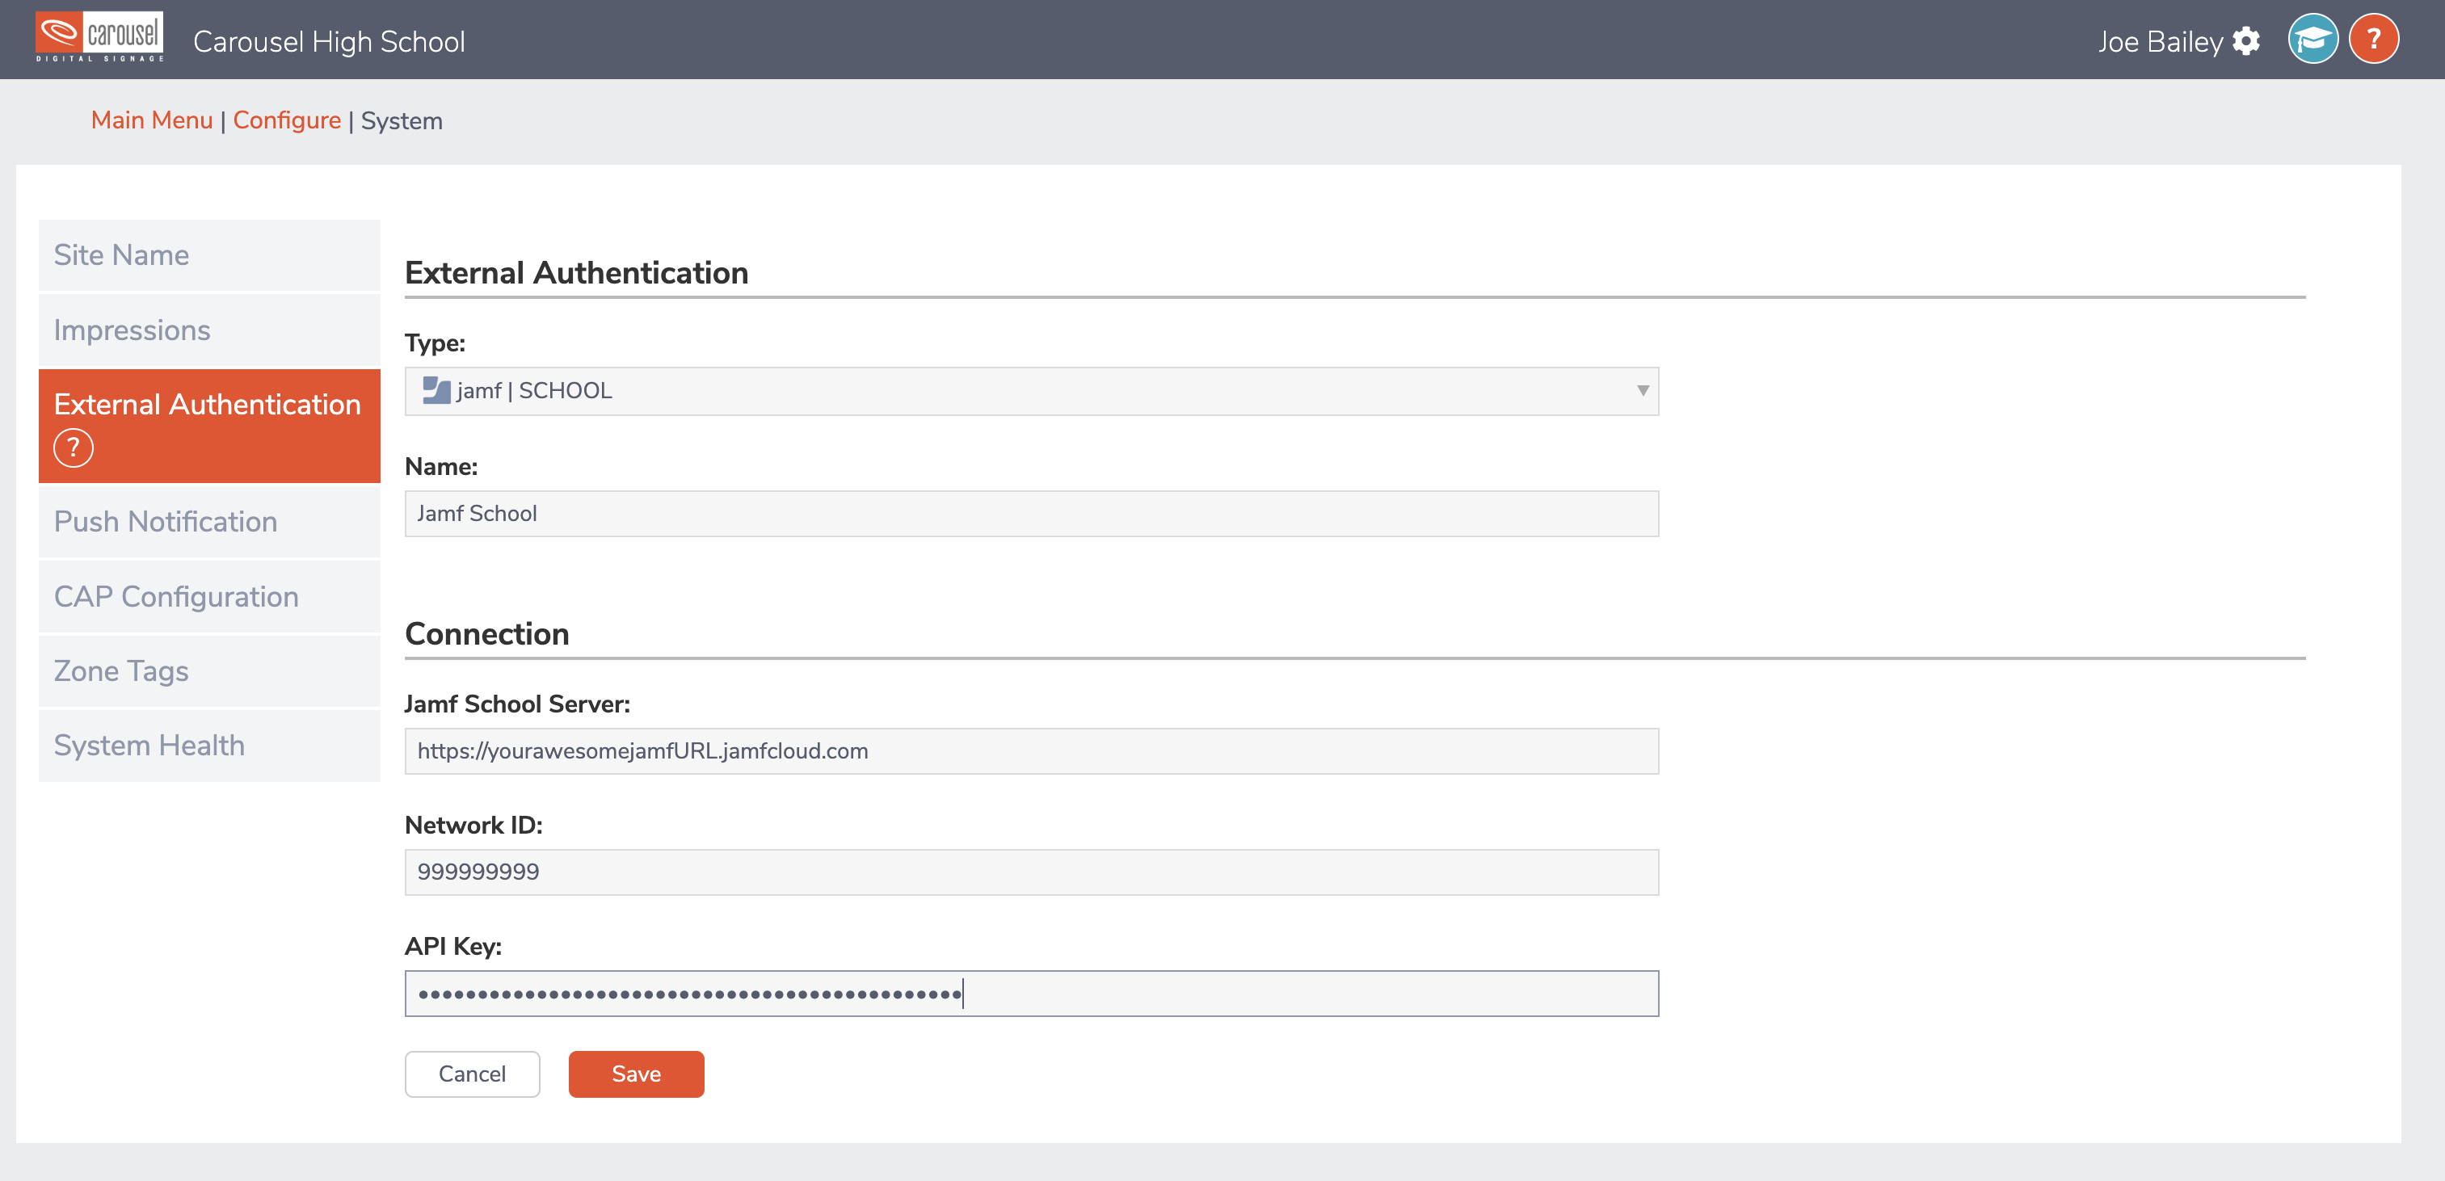The width and height of the screenshot is (2445, 1181).
Task: Go to the Zone Tags section
Action: click(120, 670)
